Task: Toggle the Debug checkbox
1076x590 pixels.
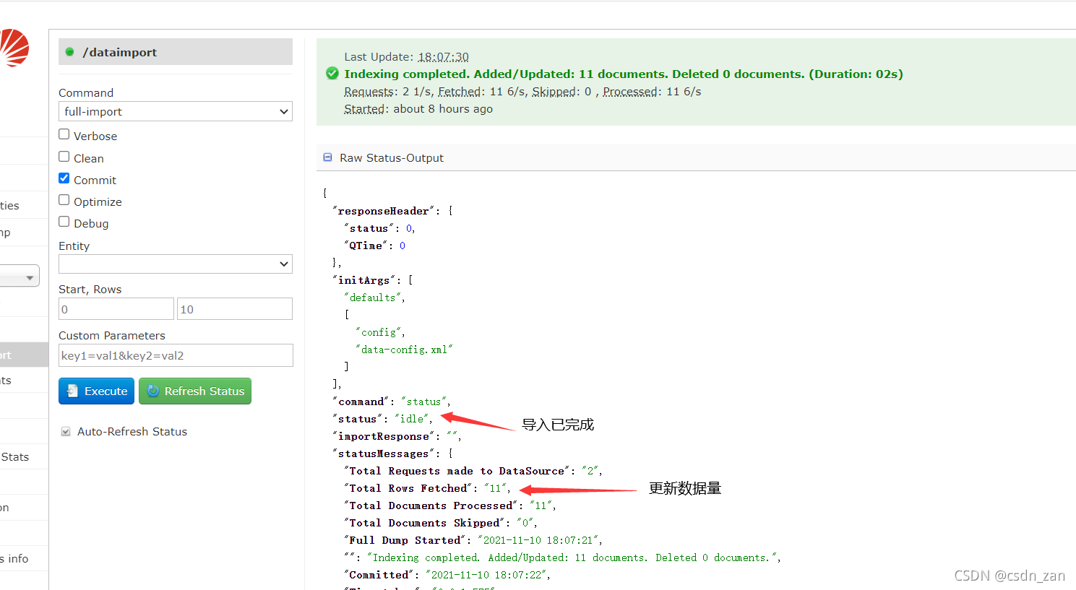Action: pos(64,222)
